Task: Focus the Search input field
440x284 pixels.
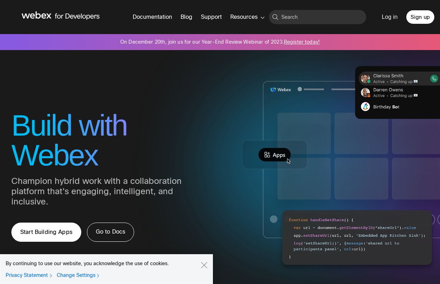Action: [318, 17]
